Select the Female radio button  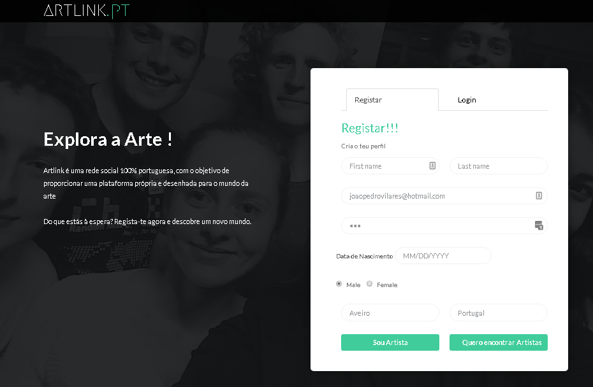[x=369, y=284]
